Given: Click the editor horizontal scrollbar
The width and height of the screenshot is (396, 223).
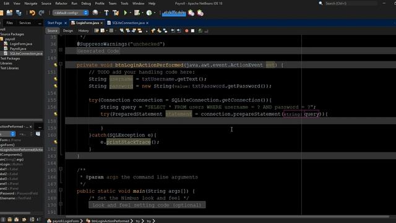Looking at the screenshot, I should (x=227, y=216).
